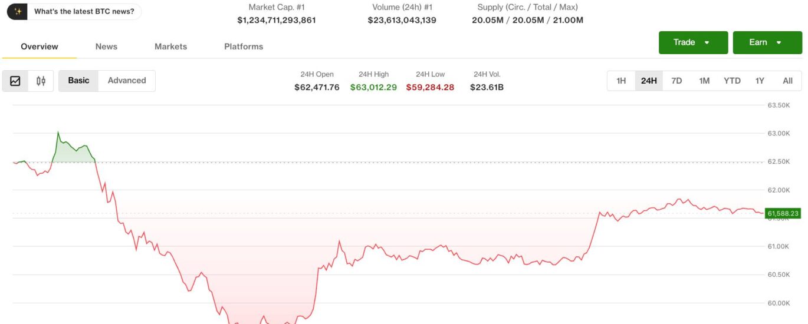Screen dimensions: 808x324
Task: Click the Market Cap value $1,234,711,293,861
Action: click(x=277, y=20)
